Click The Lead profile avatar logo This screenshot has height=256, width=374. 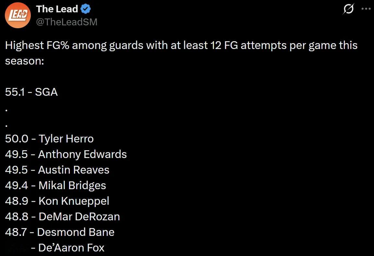pyautogui.click(x=18, y=15)
